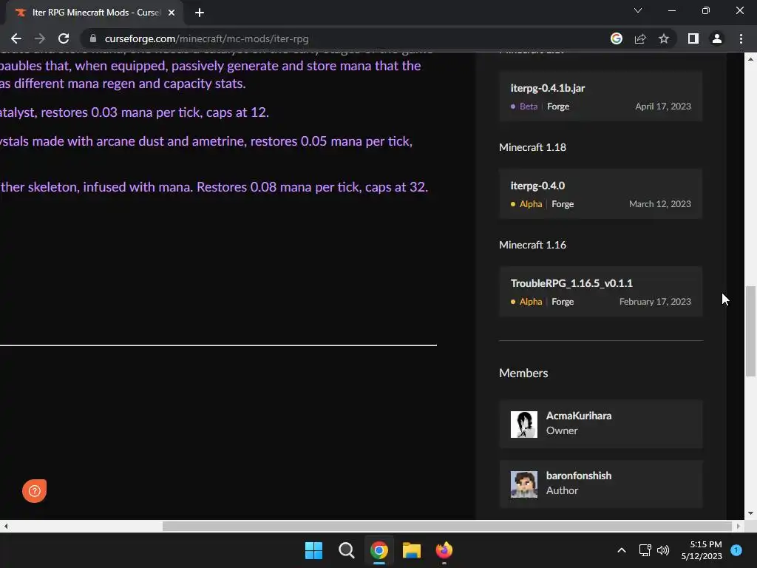757x568 pixels.
Task: Open baronfonshish's avatar thumbnail
Action: point(524,484)
